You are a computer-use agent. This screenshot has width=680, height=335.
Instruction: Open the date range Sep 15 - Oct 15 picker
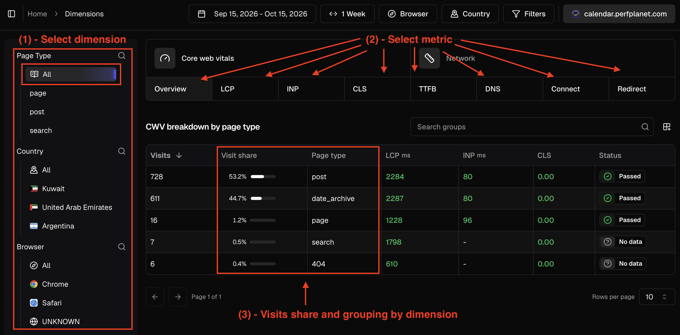tap(252, 14)
